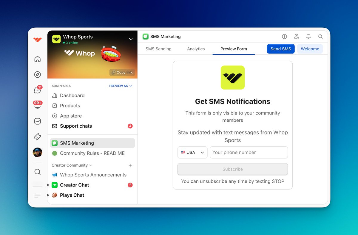Click the Your phone number field
358x235 pixels.
point(249,152)
